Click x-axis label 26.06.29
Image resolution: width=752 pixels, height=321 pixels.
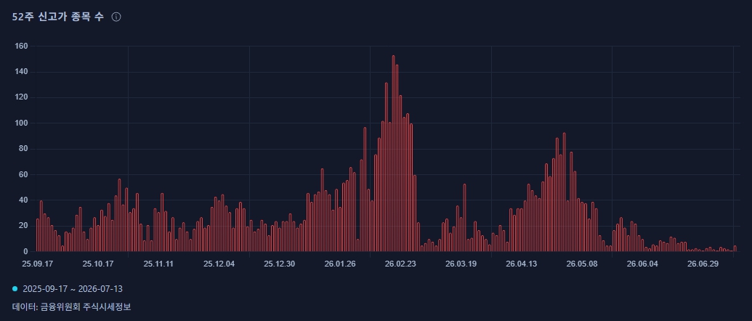pos(703,264)
